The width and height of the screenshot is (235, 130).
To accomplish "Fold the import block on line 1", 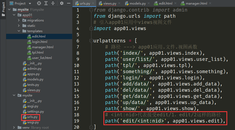I will pos(91,10).
